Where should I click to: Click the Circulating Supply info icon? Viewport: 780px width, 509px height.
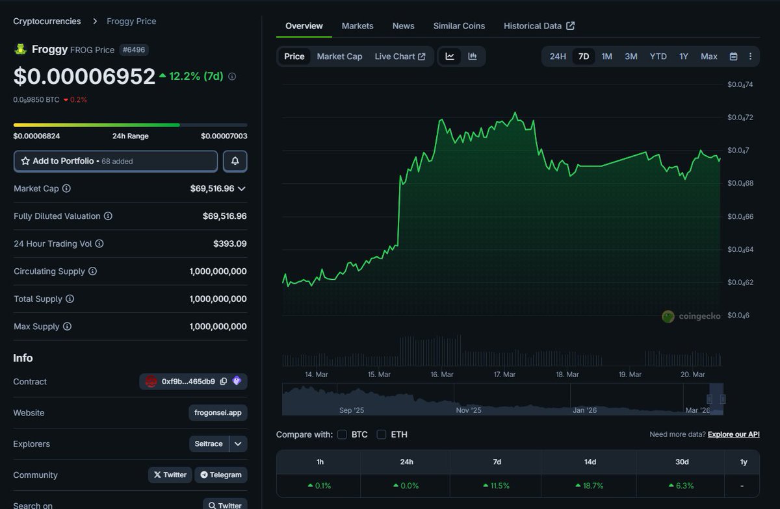coord(92,271)
